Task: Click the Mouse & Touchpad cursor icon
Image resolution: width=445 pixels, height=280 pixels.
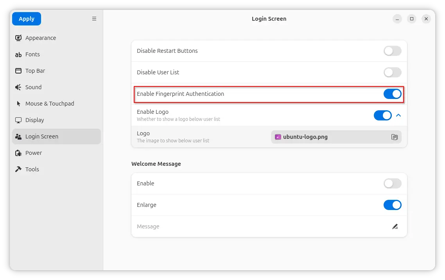Action: [x=18, y=104]
